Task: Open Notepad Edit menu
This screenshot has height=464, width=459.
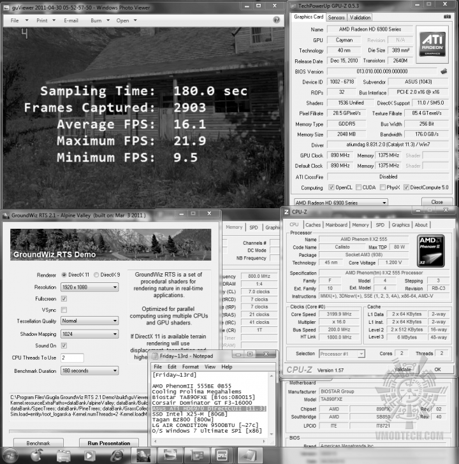Action: click(x=172, y=366)
